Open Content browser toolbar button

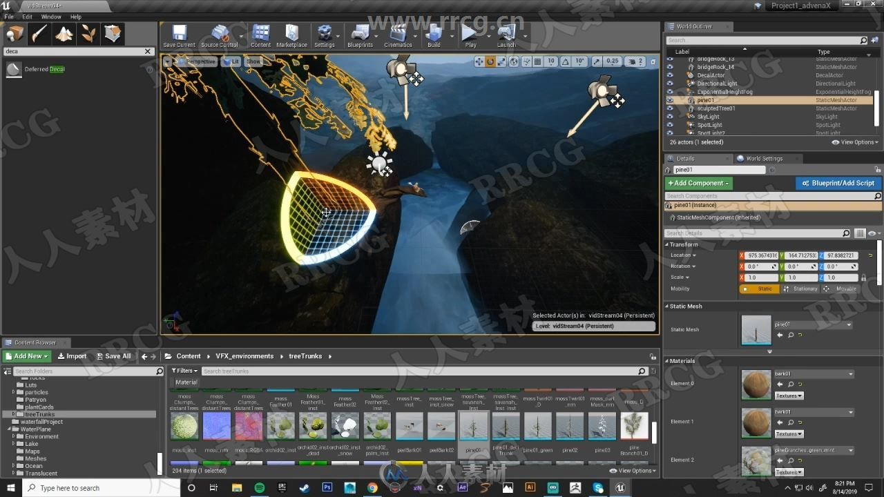pyautogui.click(x=260, y=36)
